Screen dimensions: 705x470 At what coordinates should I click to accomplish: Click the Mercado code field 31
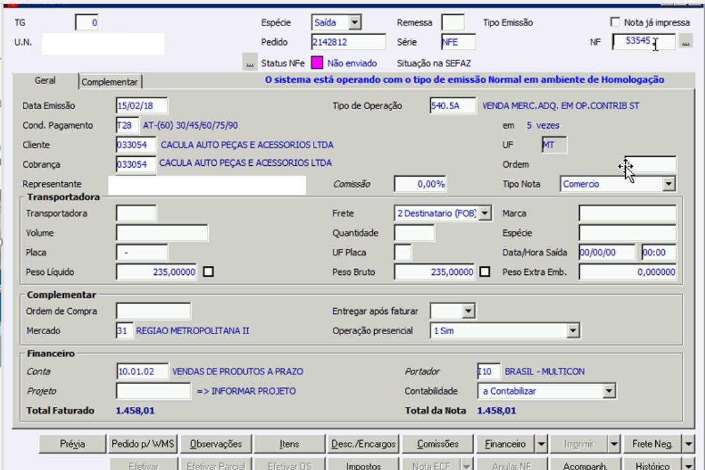(125, 331)
